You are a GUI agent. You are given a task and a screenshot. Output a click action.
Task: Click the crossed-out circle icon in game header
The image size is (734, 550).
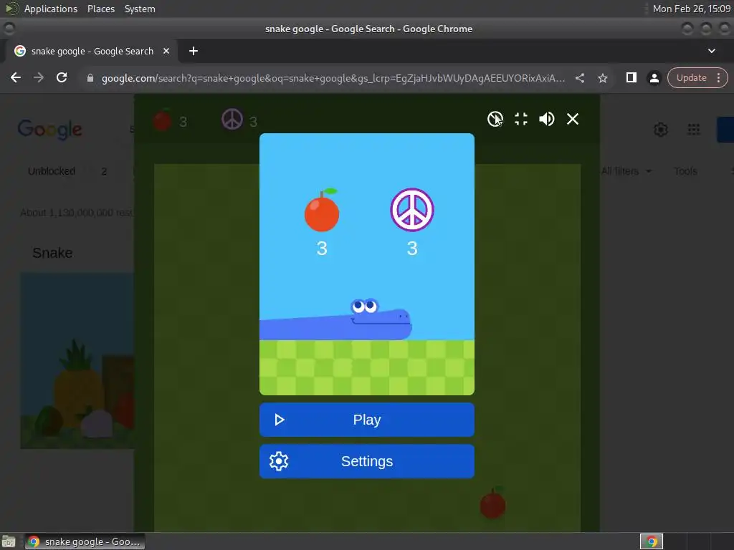pos(495,119)
